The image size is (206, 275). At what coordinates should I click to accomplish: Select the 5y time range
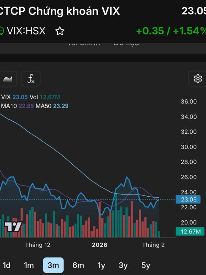(x=146, y=265)
